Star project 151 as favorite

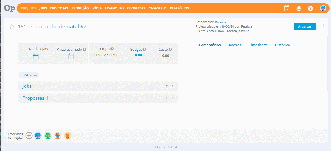coord(12,26)
